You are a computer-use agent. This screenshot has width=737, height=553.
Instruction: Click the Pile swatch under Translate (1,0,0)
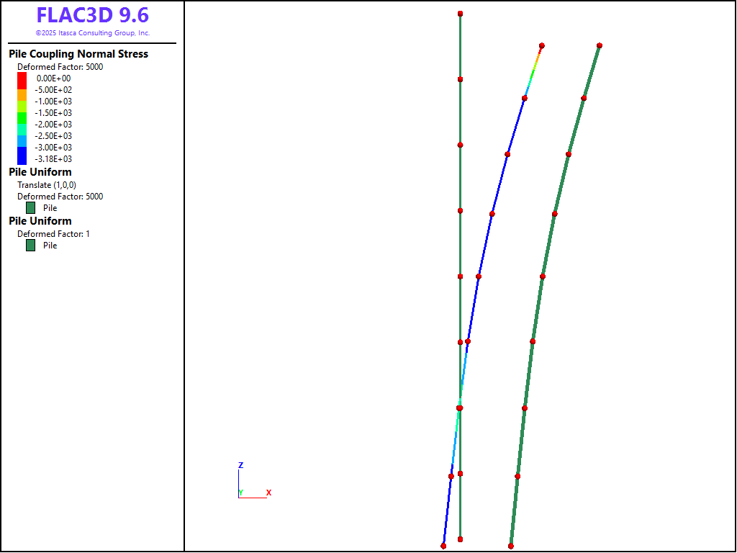click(x=30, y=208)
